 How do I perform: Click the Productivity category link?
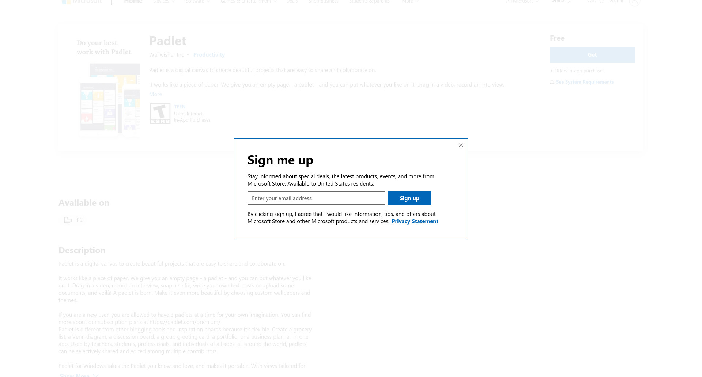click(x=209, y=55)
